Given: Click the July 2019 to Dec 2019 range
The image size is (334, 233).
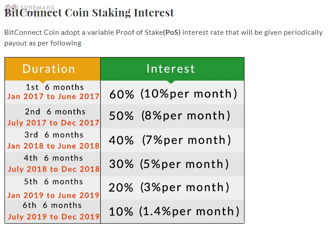Looking at the screenshot, I should pos(53,217).
